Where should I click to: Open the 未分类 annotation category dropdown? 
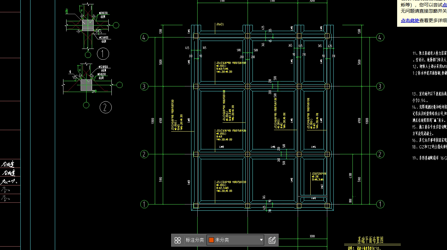(236, 240)
